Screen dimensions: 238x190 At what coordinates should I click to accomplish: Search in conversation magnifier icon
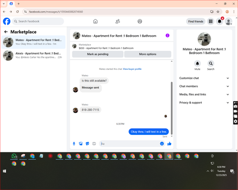pos(211,64)
